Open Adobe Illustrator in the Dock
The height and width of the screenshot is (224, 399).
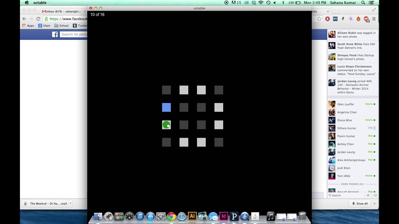pyautogui.click(x=192, y=216)
